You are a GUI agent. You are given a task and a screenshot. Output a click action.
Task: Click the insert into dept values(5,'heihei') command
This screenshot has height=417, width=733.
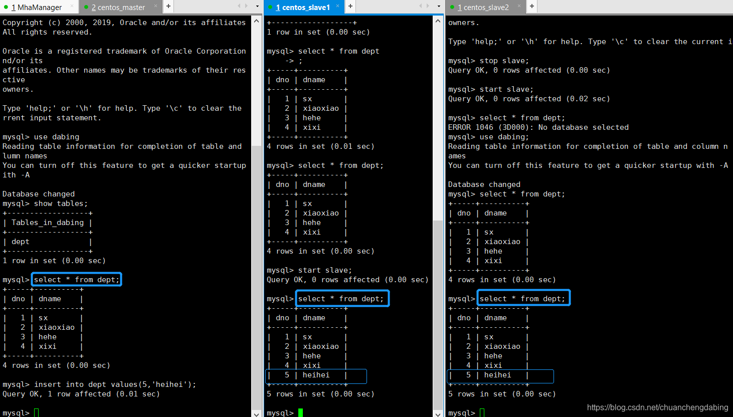click(x=115, y=384)
